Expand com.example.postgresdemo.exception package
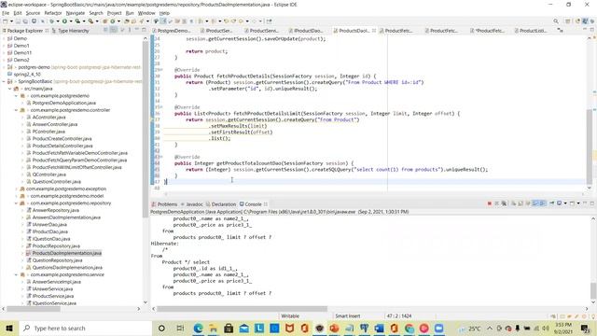Viewport: 597px width, 336px height. pos(16,189)
